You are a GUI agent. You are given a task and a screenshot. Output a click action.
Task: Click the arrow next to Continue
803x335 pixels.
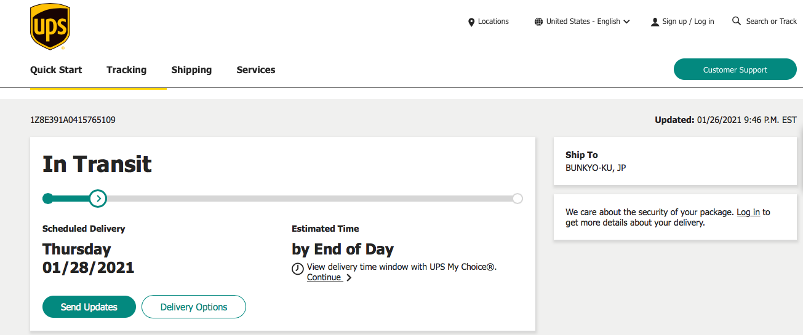point(349,278)
